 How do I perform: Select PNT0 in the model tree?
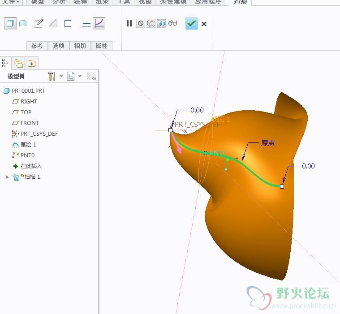click(27, 155)
